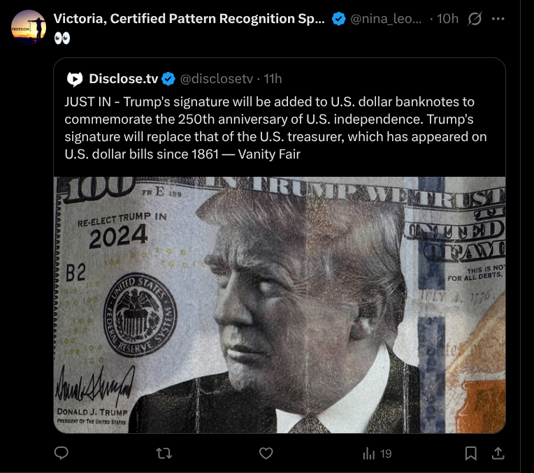Open the Disclose.tv logo avatar
Screen dimensions: 534x473
[75, 79]
